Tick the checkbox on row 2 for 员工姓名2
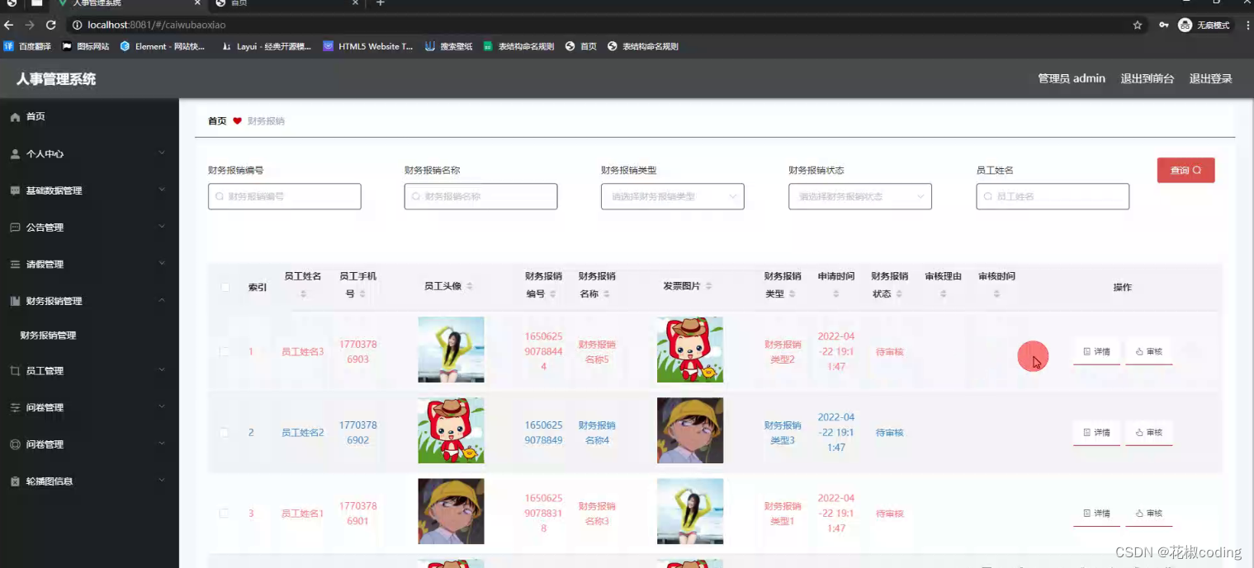Image resolution: width=1254 pixels, height=568 pixels. coord(223,430)
